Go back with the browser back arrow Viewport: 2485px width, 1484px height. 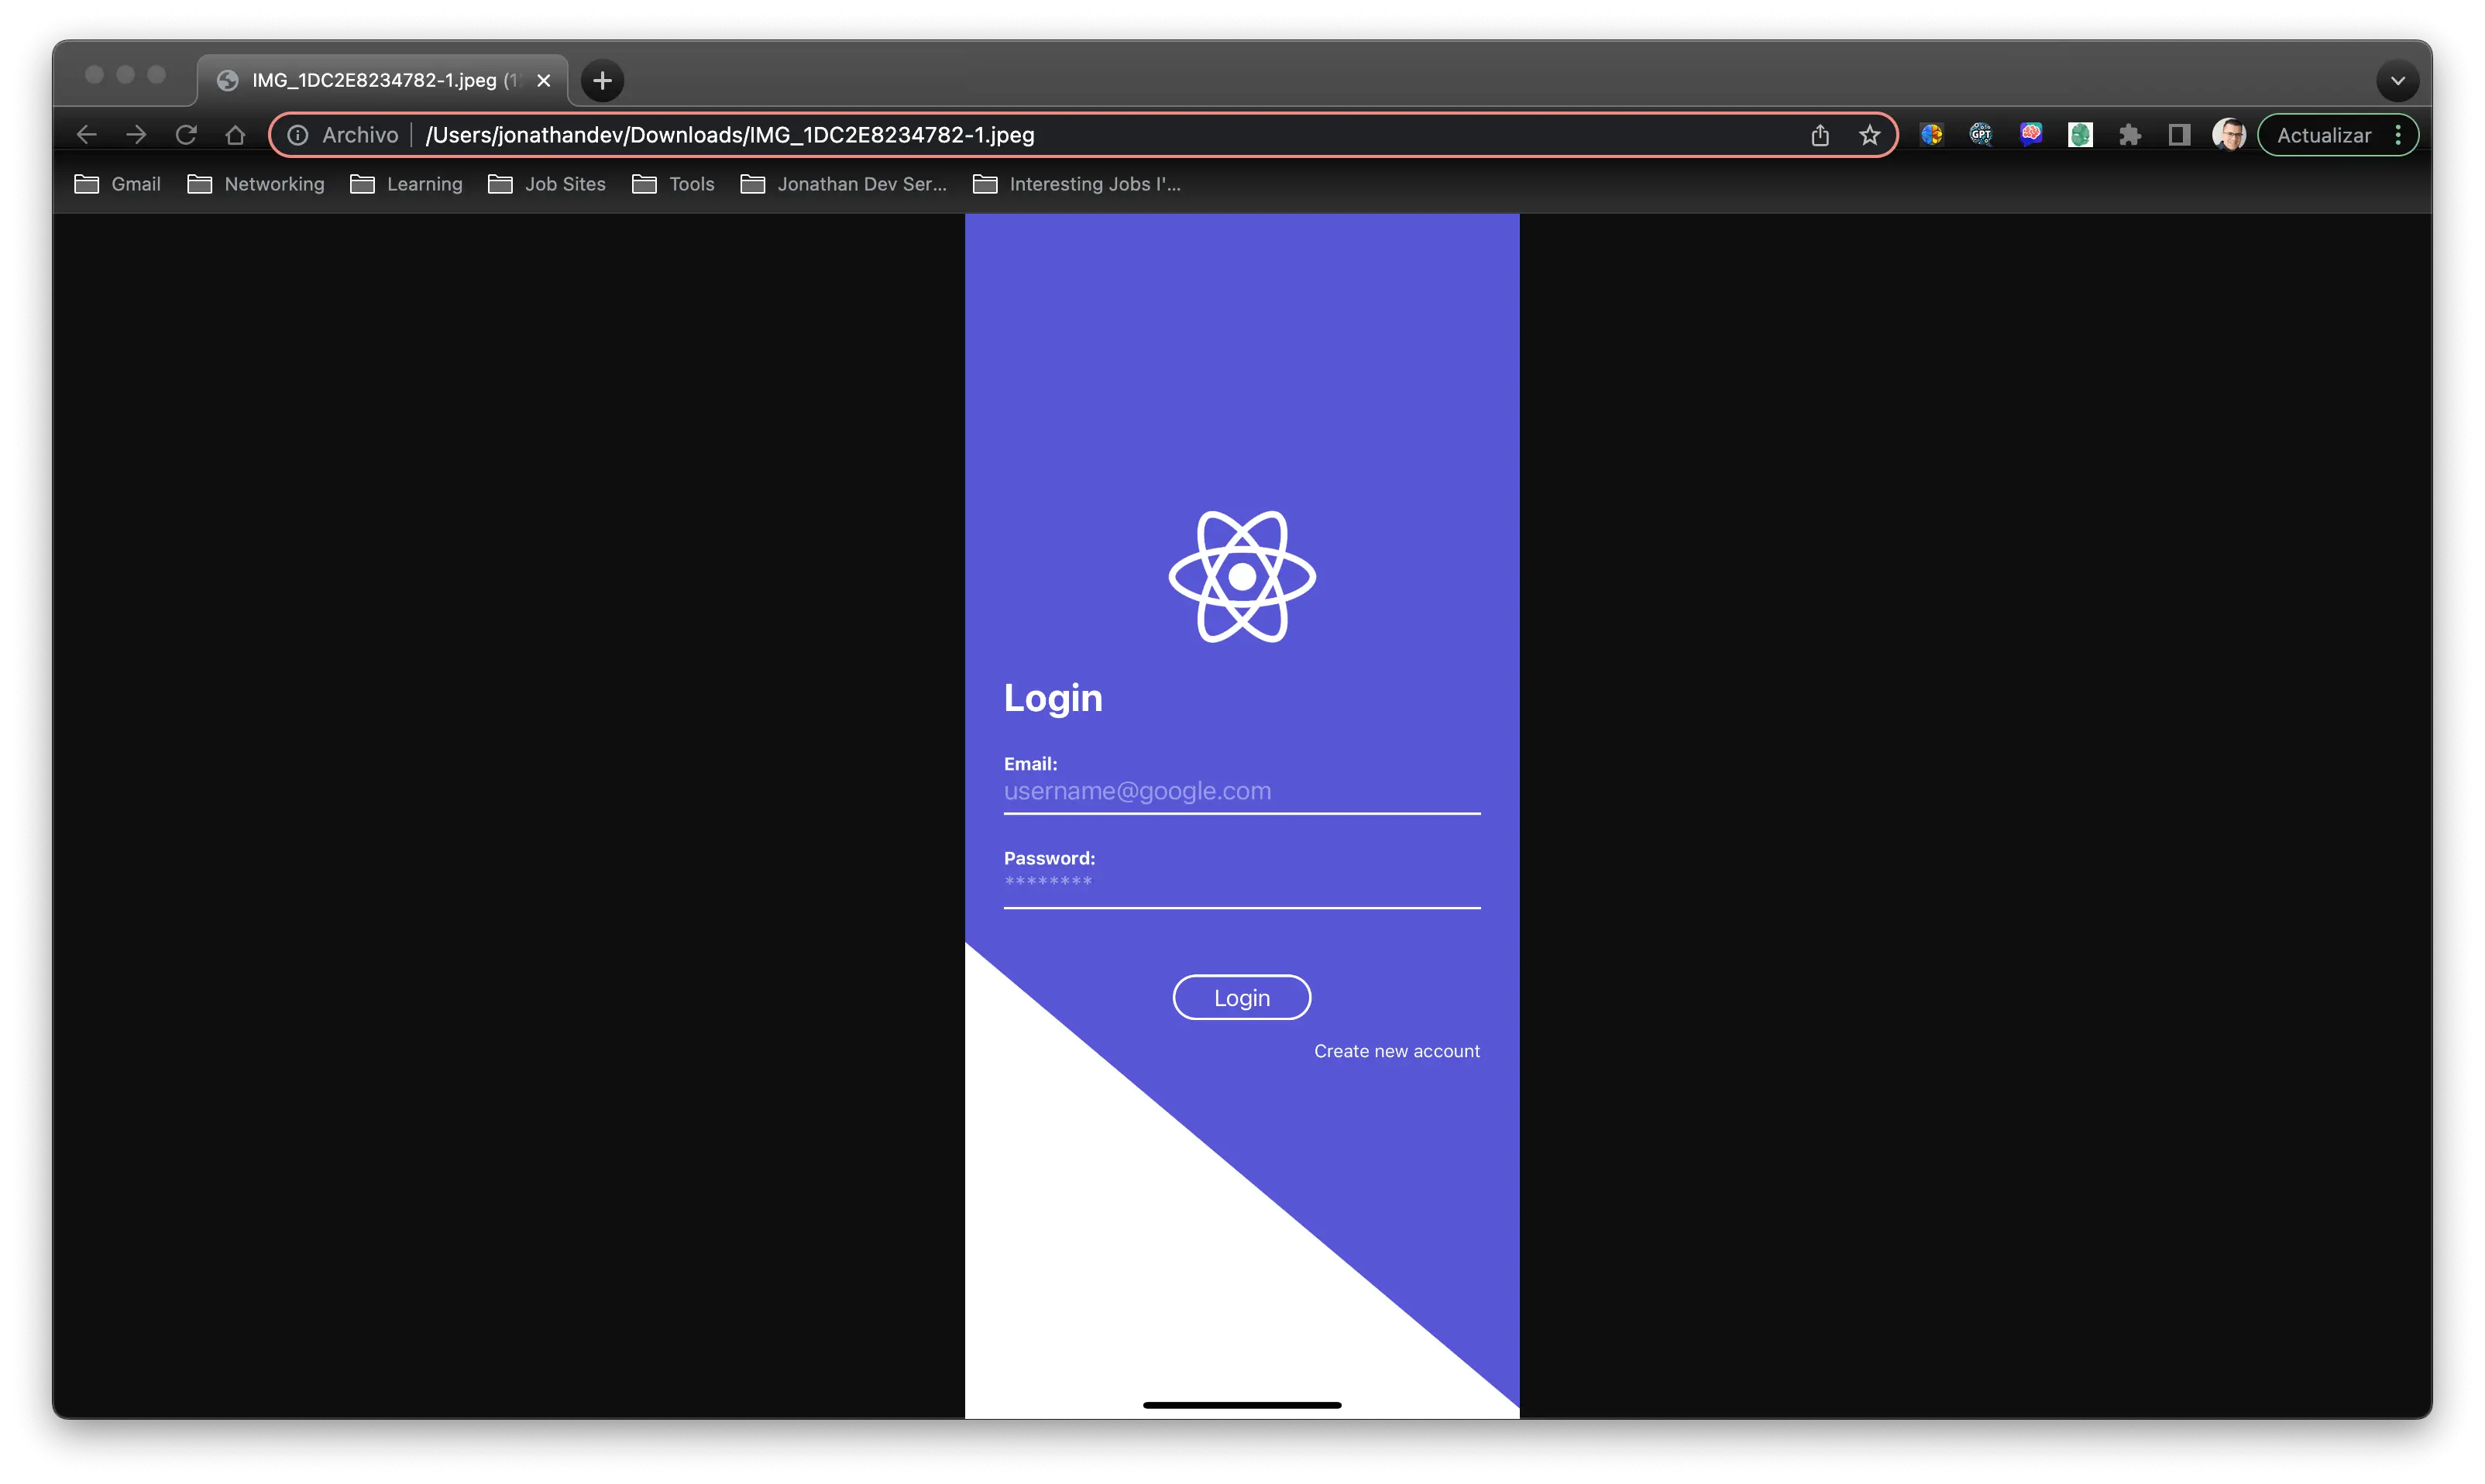(86, 135)
